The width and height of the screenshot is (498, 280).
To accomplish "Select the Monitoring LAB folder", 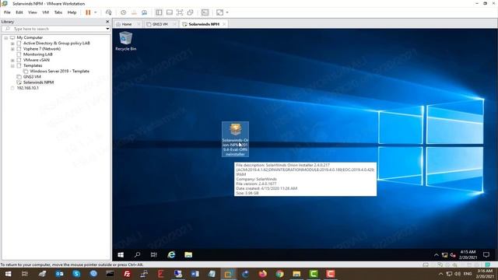I will 38,54.
